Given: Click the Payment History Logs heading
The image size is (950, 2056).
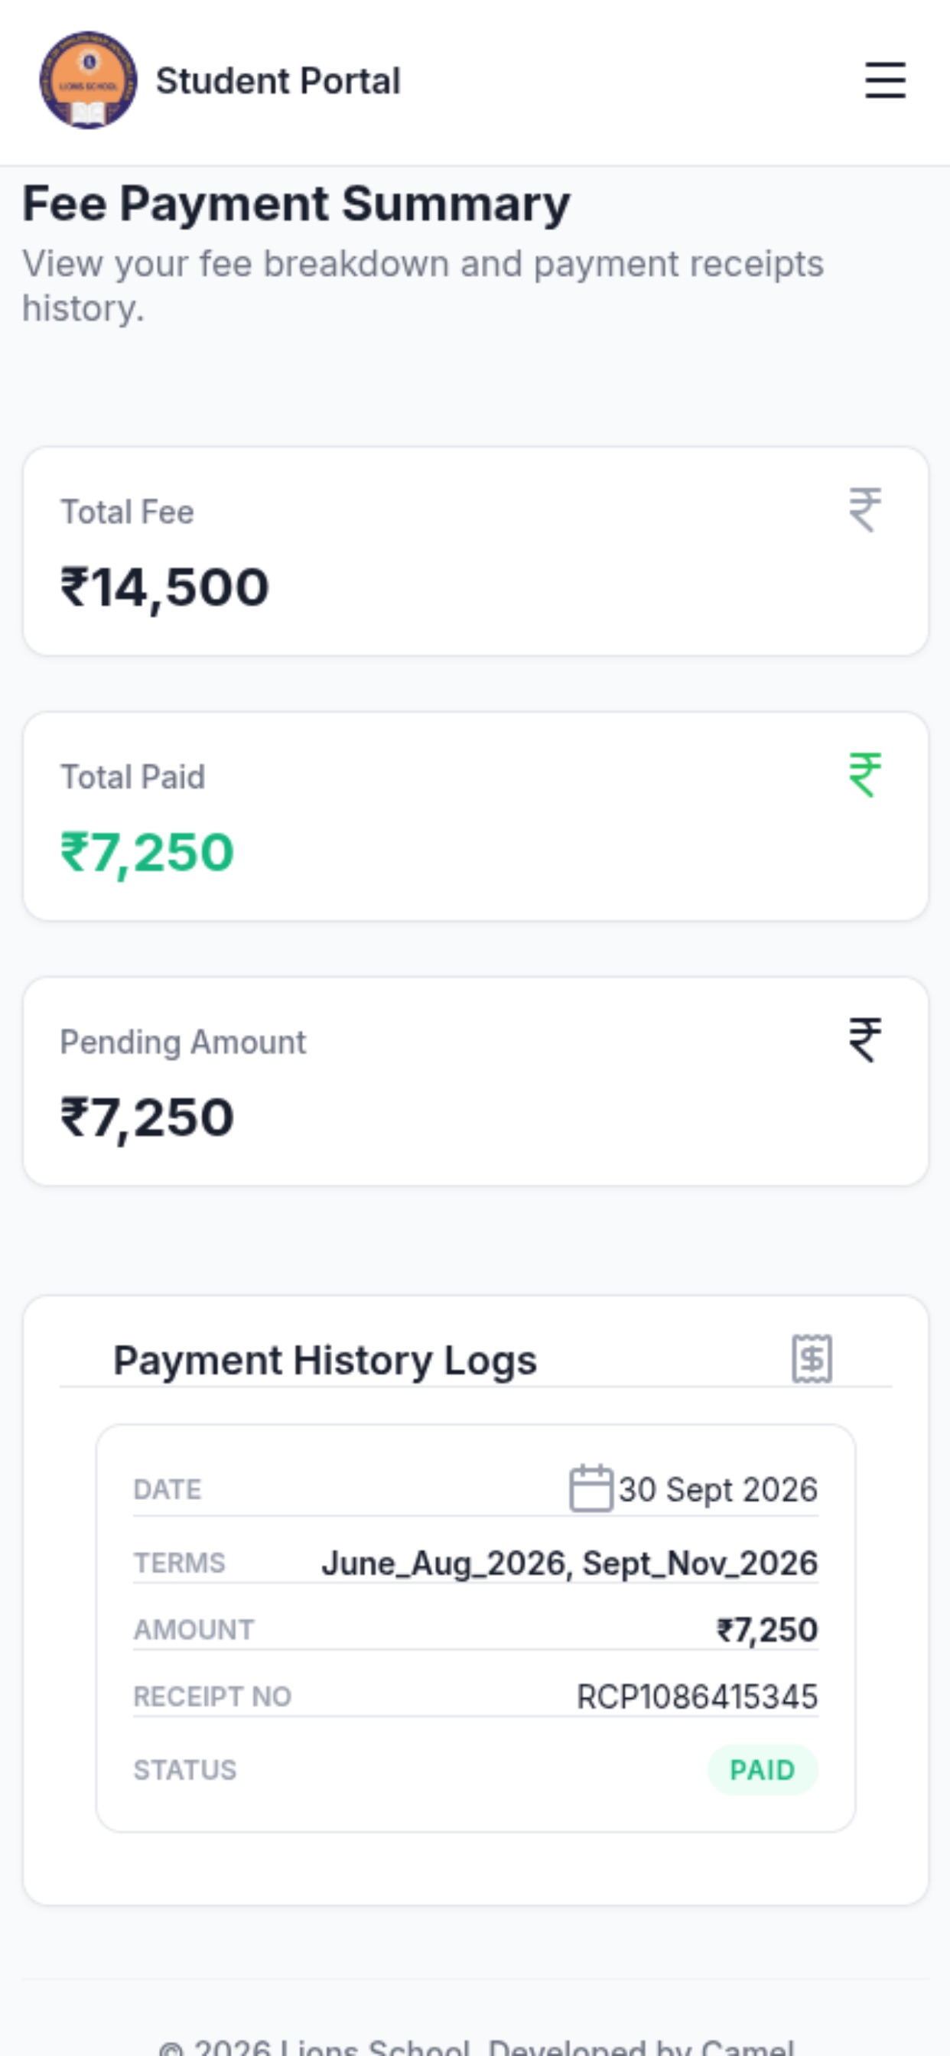Looking at the screenshot, I should (x=325, y=1360).
